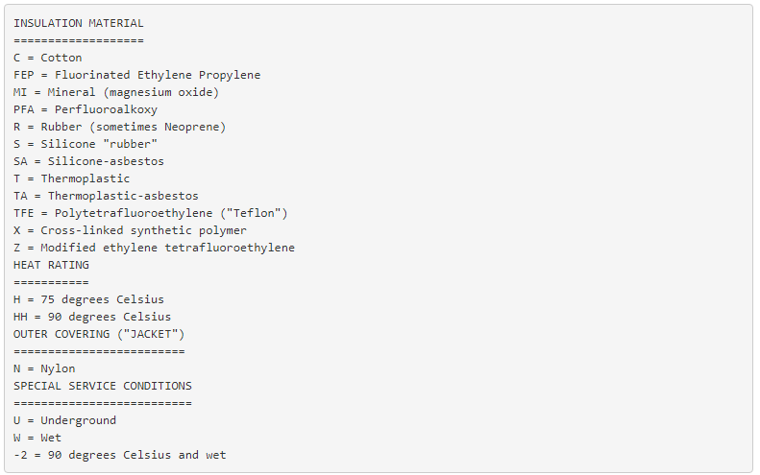Click the TA Thermoplastic-asbestos line
This screenshot has height=475, width=760.
(x=106, y=196)
